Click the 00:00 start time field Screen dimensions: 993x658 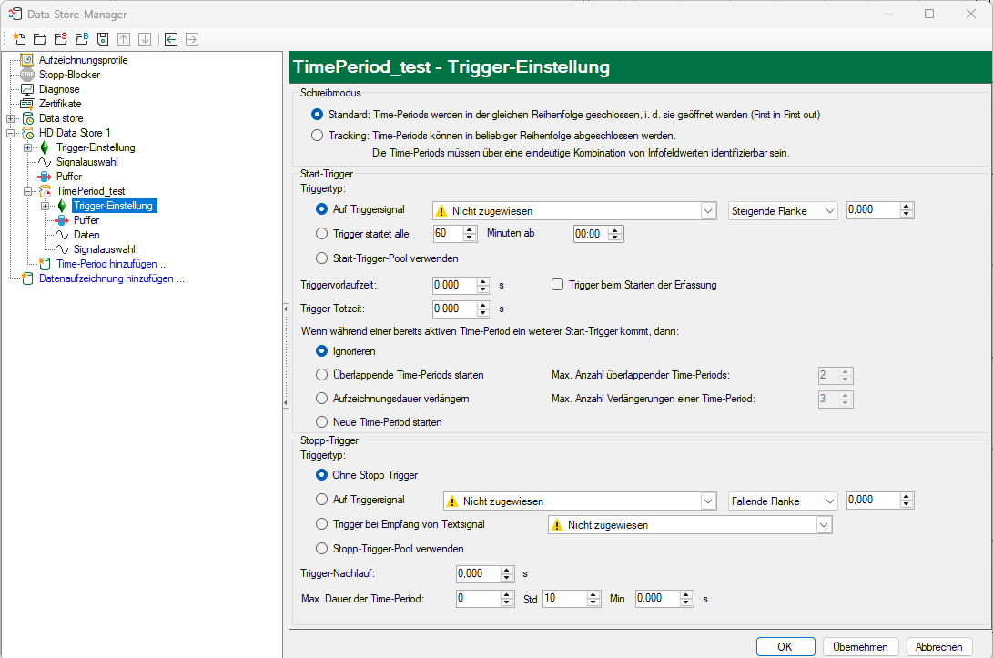(591, 234)
